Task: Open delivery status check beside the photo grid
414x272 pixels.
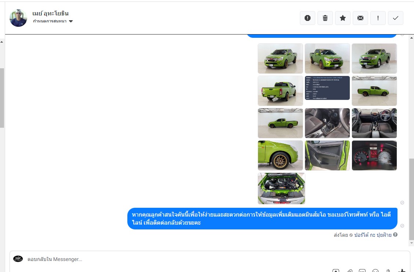Action: (x=402, y=203)
